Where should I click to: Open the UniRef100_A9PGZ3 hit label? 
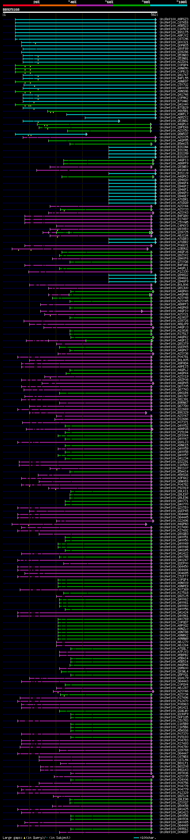tap(174, 19)
